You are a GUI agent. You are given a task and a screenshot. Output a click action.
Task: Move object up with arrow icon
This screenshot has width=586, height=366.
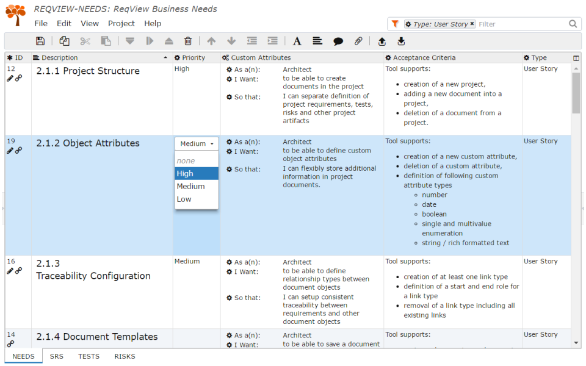coord(212,41)
